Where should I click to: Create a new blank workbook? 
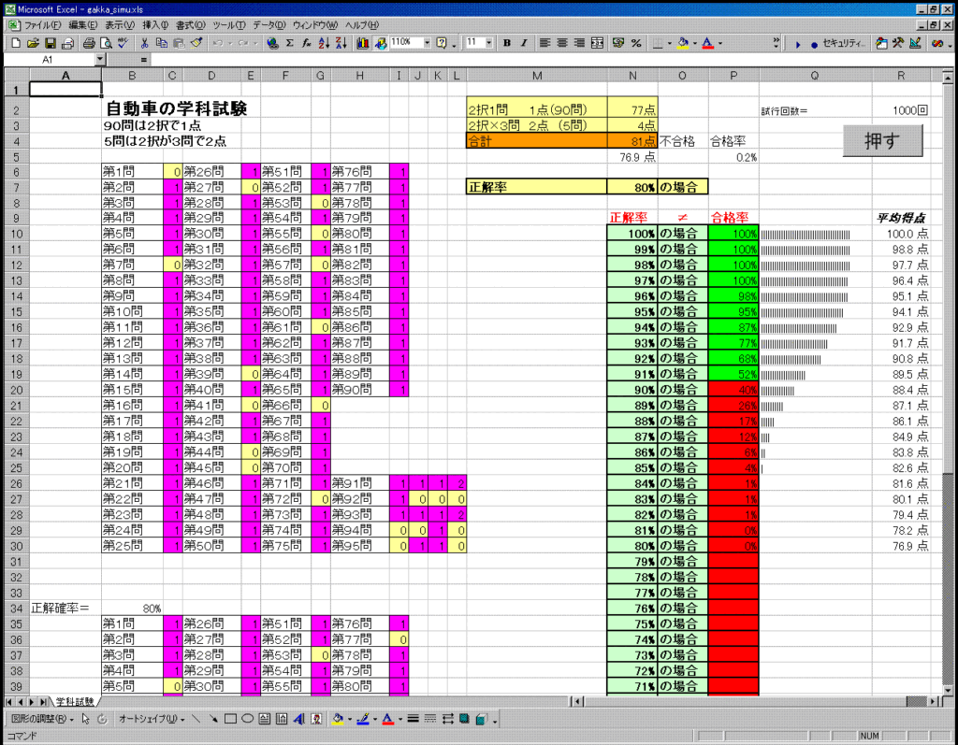point(16,43)
